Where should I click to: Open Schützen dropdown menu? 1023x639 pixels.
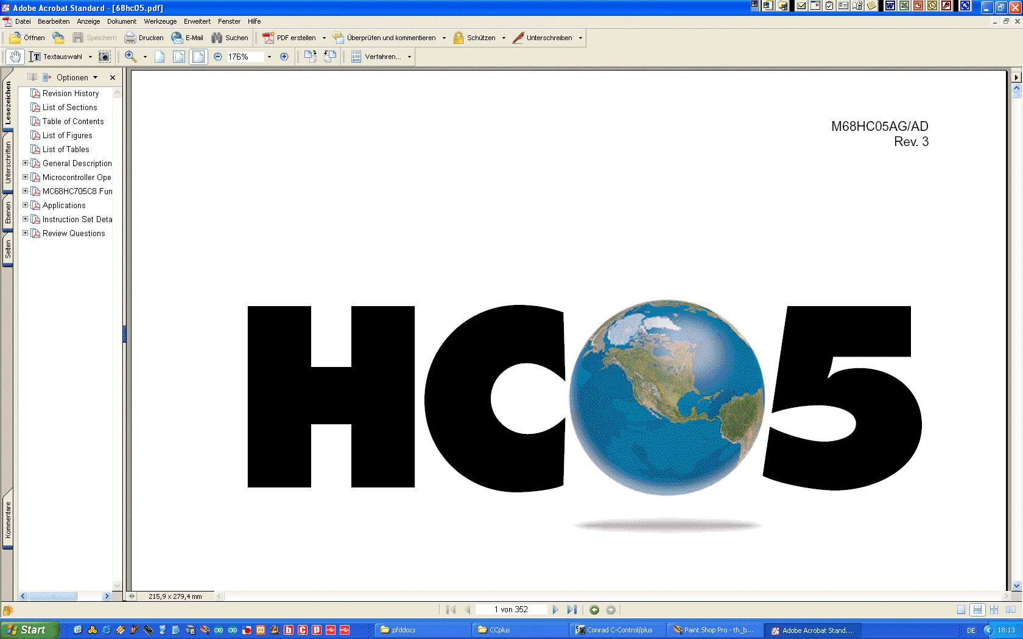point(504,38)
